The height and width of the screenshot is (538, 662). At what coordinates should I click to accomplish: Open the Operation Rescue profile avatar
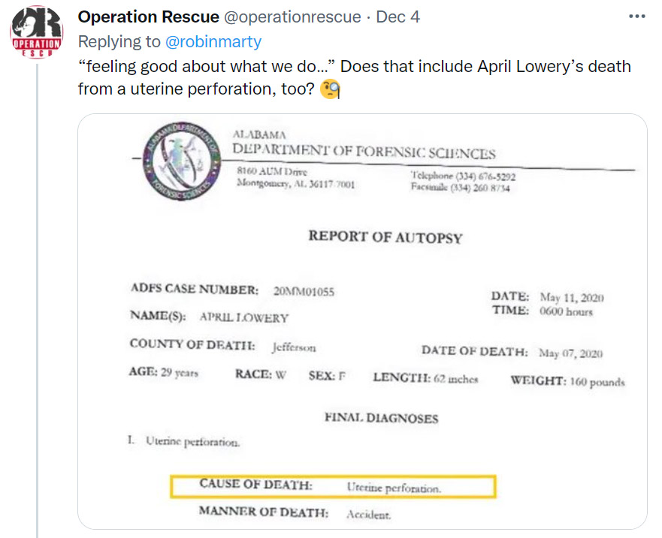click(x=36, y=32)
